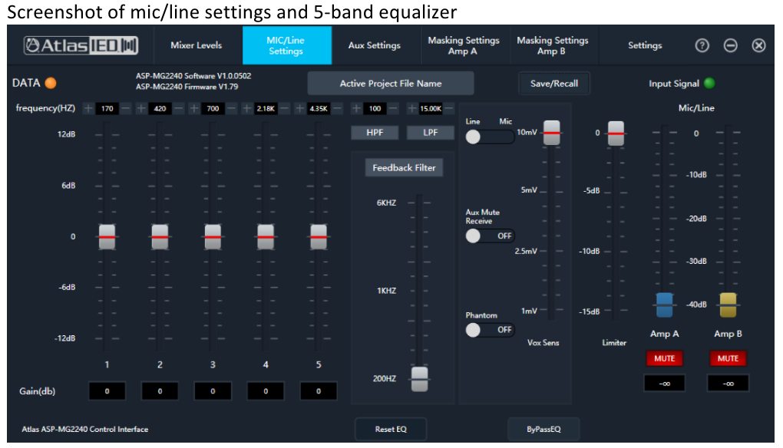
Task: Click EQ band 3 slider handle
Action: coord(213,236)
